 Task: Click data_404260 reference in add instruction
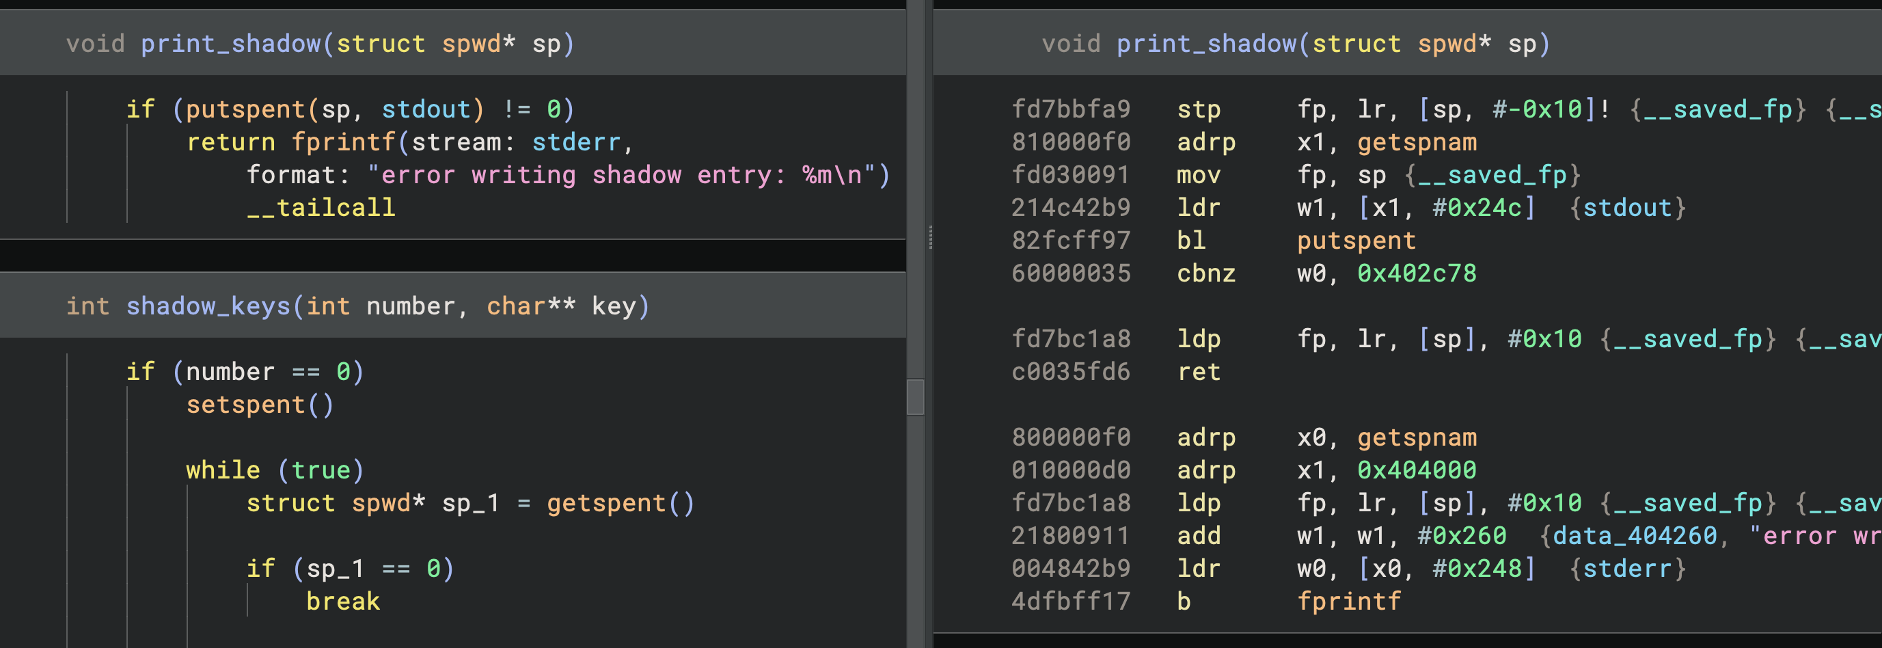tap(1634, 536)
